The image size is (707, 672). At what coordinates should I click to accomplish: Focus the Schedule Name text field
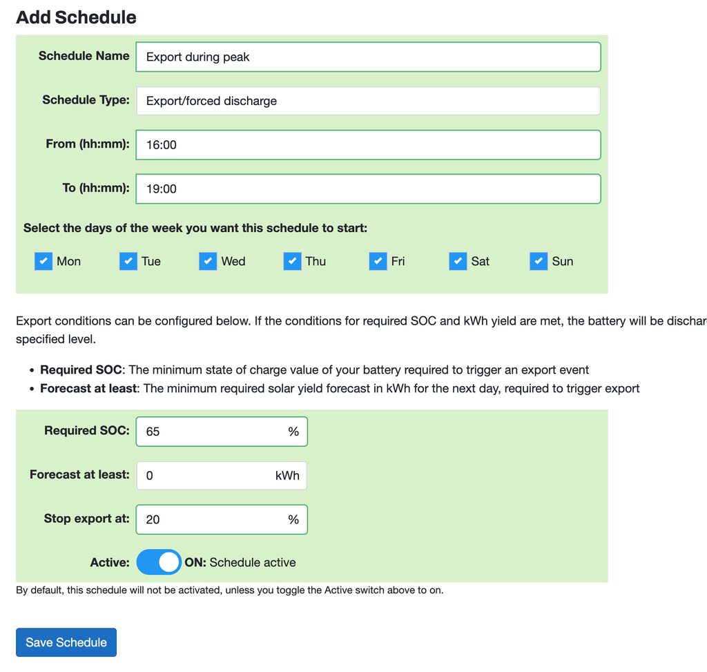(368, 57)
